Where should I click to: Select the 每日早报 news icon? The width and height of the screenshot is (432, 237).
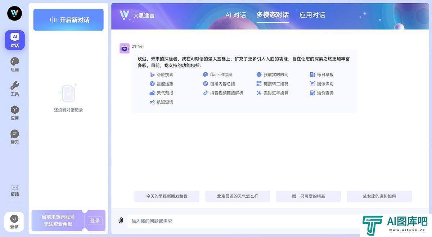click(x=312, y=74)
